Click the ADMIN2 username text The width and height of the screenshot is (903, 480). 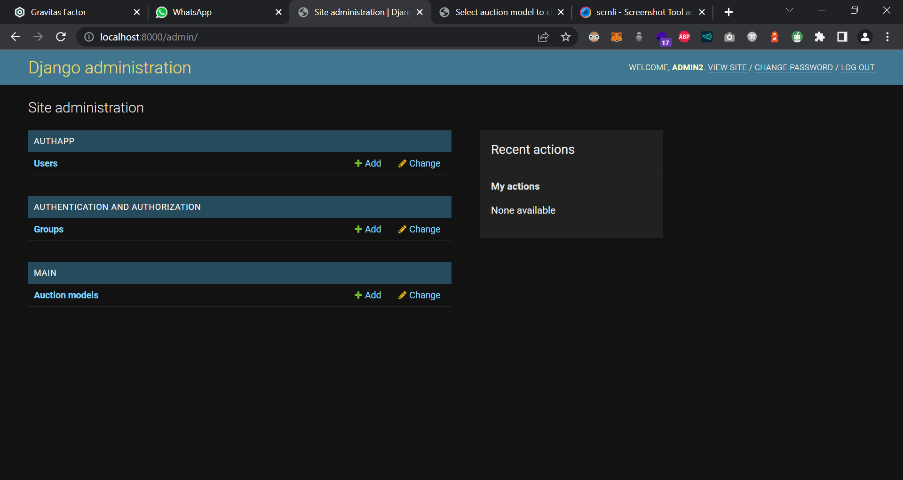tap(687, 67)
